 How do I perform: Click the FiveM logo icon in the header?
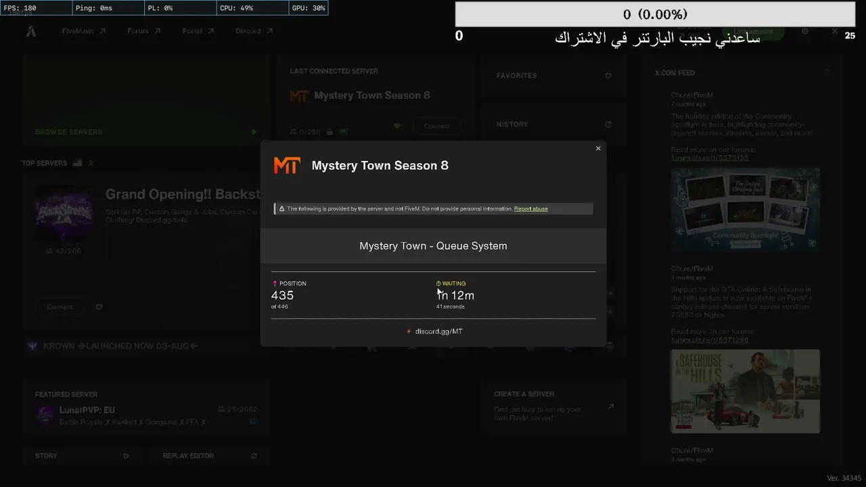click(31, 31)
